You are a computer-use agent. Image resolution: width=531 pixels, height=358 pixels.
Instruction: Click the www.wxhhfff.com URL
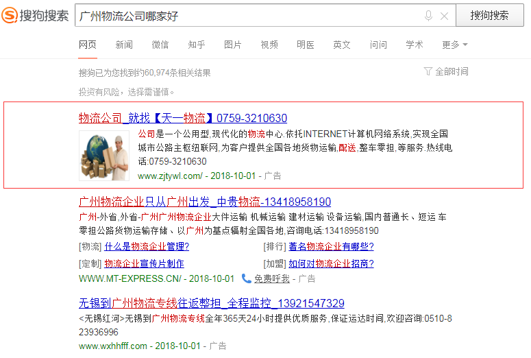click(x=113, y=346)
